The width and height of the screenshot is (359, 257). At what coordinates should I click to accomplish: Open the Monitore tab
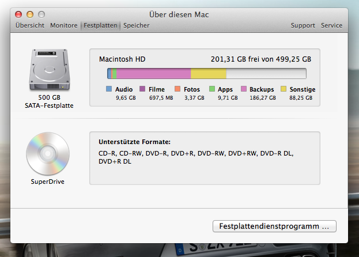(x=64, y=25)
